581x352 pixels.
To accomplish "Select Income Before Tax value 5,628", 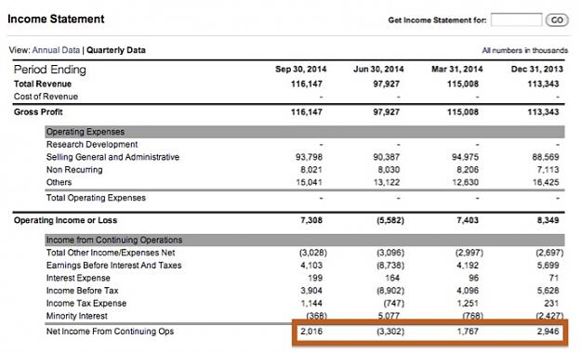I will [548, 291].
